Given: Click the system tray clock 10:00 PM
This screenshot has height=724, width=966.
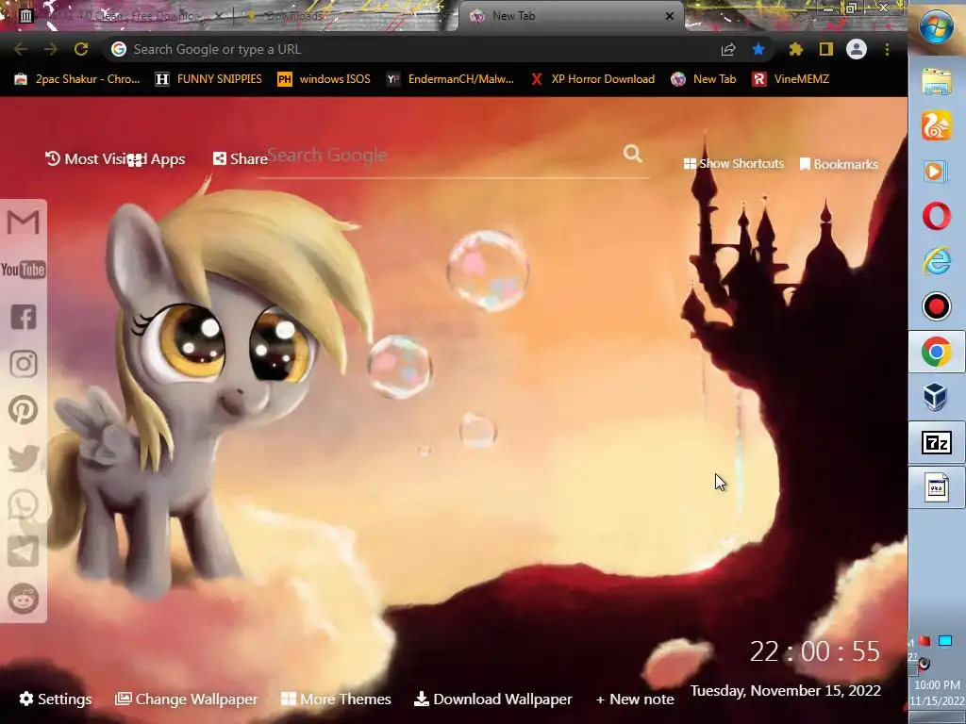Looking at the screenshot, I should [937, 684].
